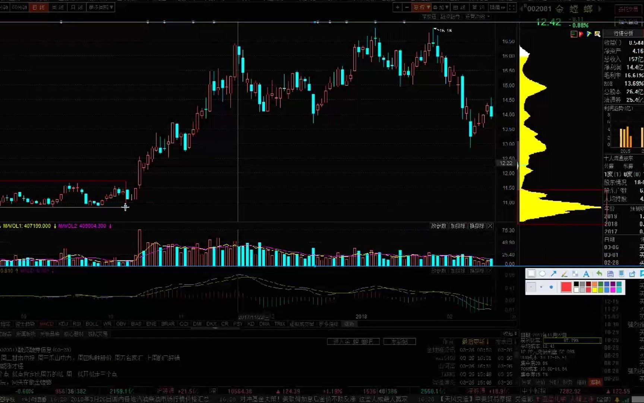
Task: Switch to the RSI indicator tab
Action: pos(77,324)
